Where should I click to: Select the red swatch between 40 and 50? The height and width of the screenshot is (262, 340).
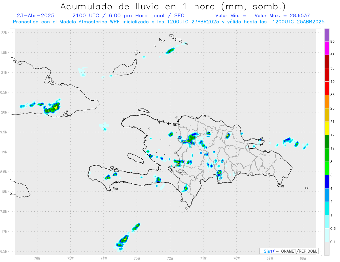(327, 75)
